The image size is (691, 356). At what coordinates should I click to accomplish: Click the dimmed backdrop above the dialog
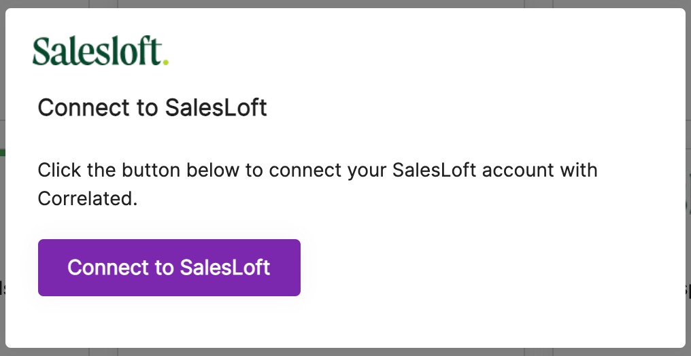click(x=340, y=3)
